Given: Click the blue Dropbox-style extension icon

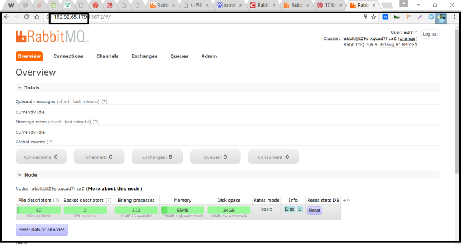Looking at the screenshot, I should (x=385, y=17).
